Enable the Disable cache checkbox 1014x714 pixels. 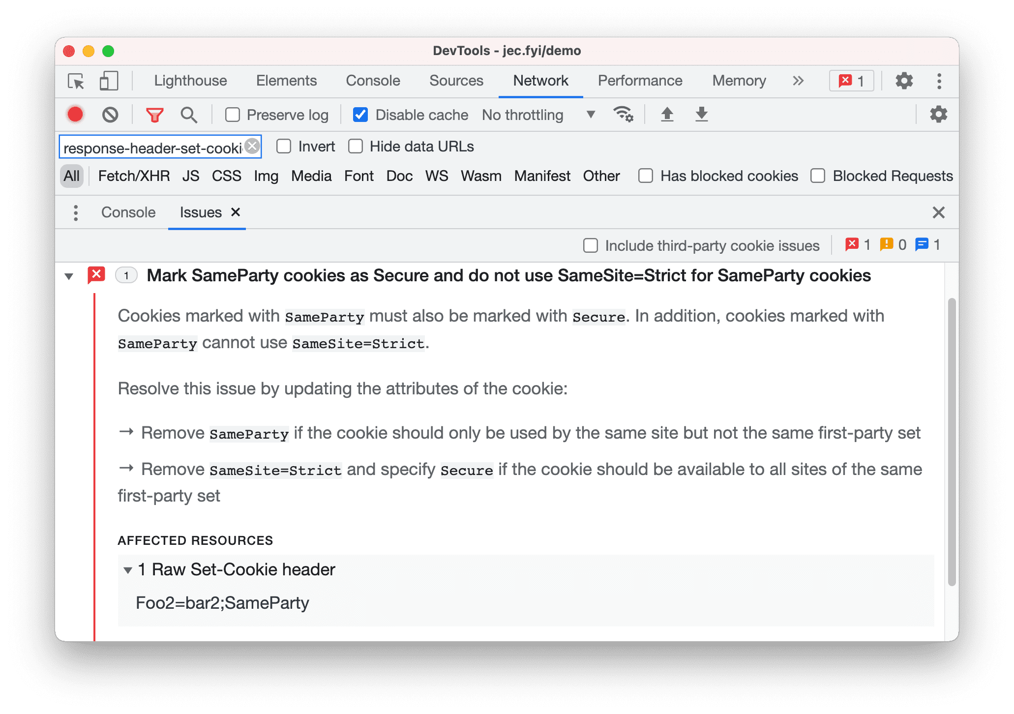pos(359,115)
